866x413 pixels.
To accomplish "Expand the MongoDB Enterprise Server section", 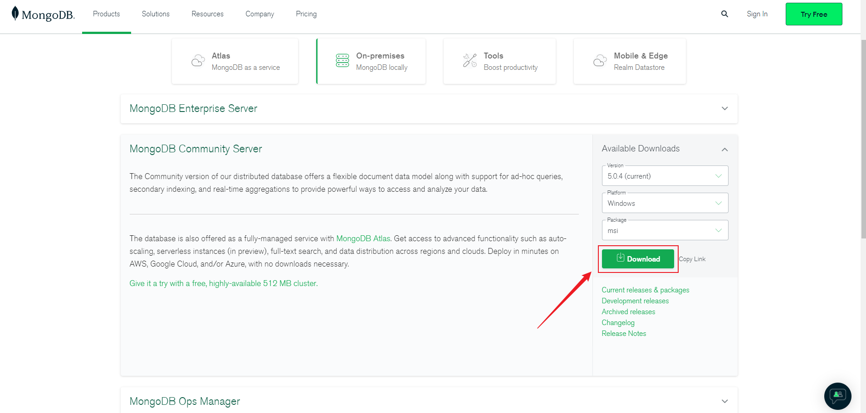I will tap(724, 109).
